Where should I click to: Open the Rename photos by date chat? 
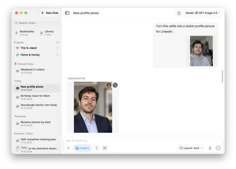point(37,123)
